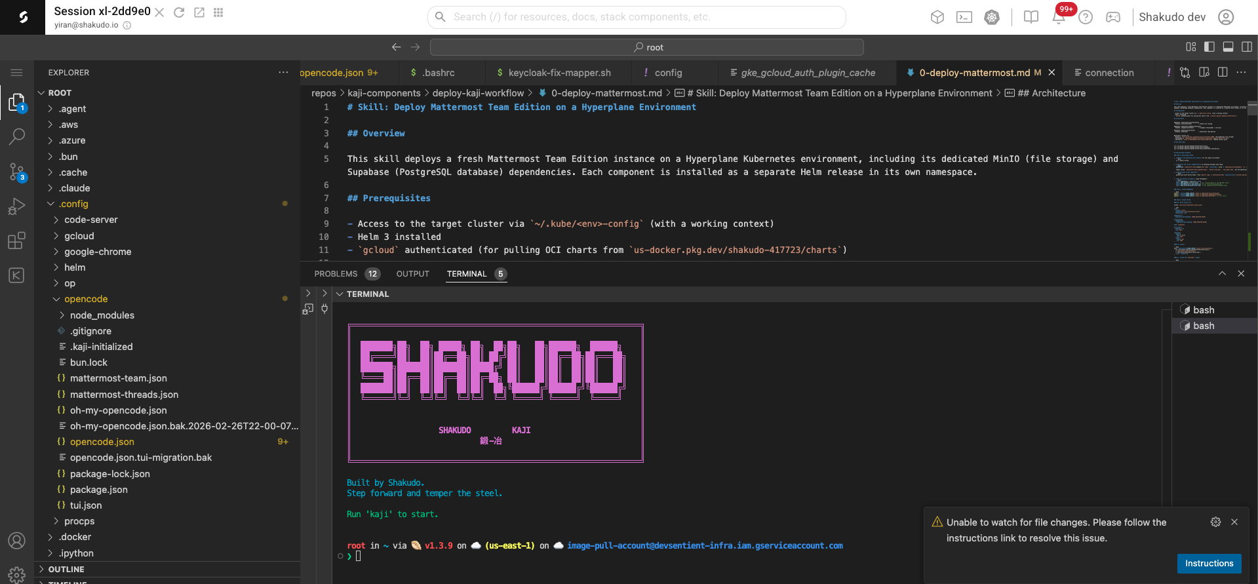Open the .bashrc editor tab
The width and height of the screenshot is (1258, 584).
438,73
